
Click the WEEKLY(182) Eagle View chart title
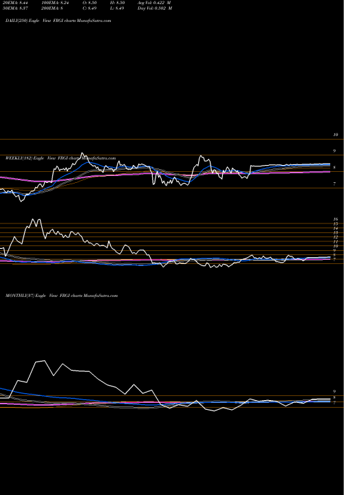tap(61, 158)
